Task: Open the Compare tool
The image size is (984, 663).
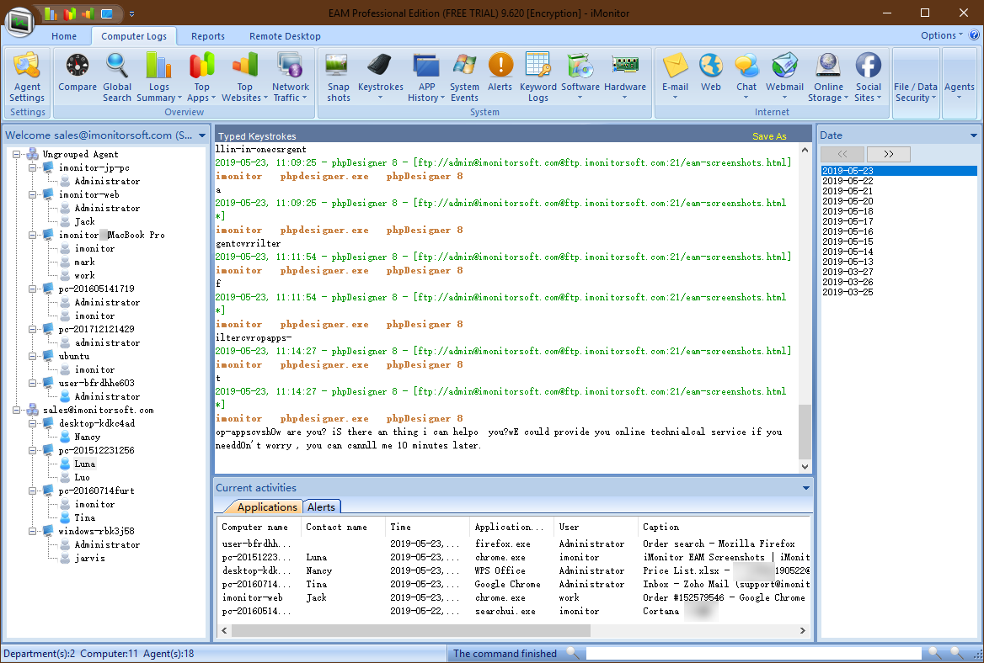Action: click(78, 74)
